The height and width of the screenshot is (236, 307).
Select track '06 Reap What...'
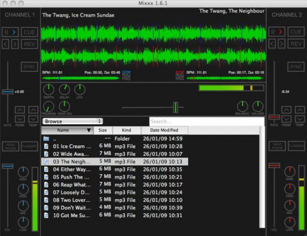click(115, 185)
